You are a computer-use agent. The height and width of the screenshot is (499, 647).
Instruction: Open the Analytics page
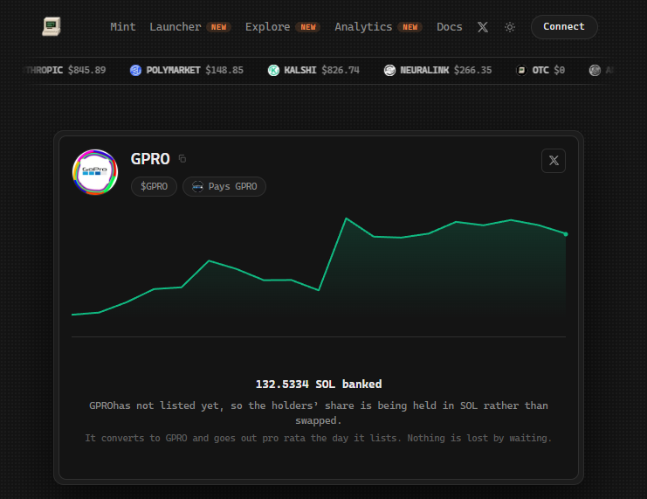pos(363,27)
